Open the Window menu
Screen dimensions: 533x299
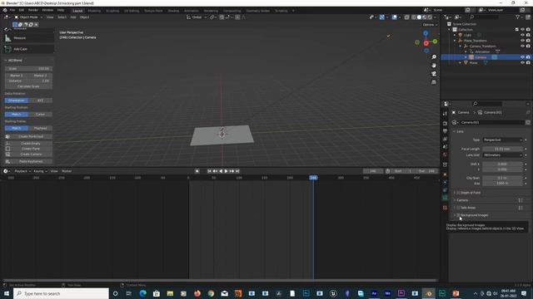pos(47,10)
